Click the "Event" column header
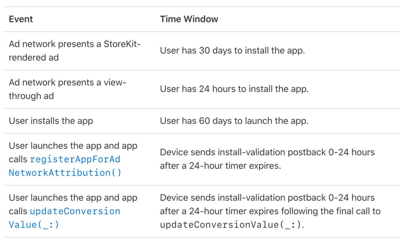The image size is (405, 244). tap(21, 19)
